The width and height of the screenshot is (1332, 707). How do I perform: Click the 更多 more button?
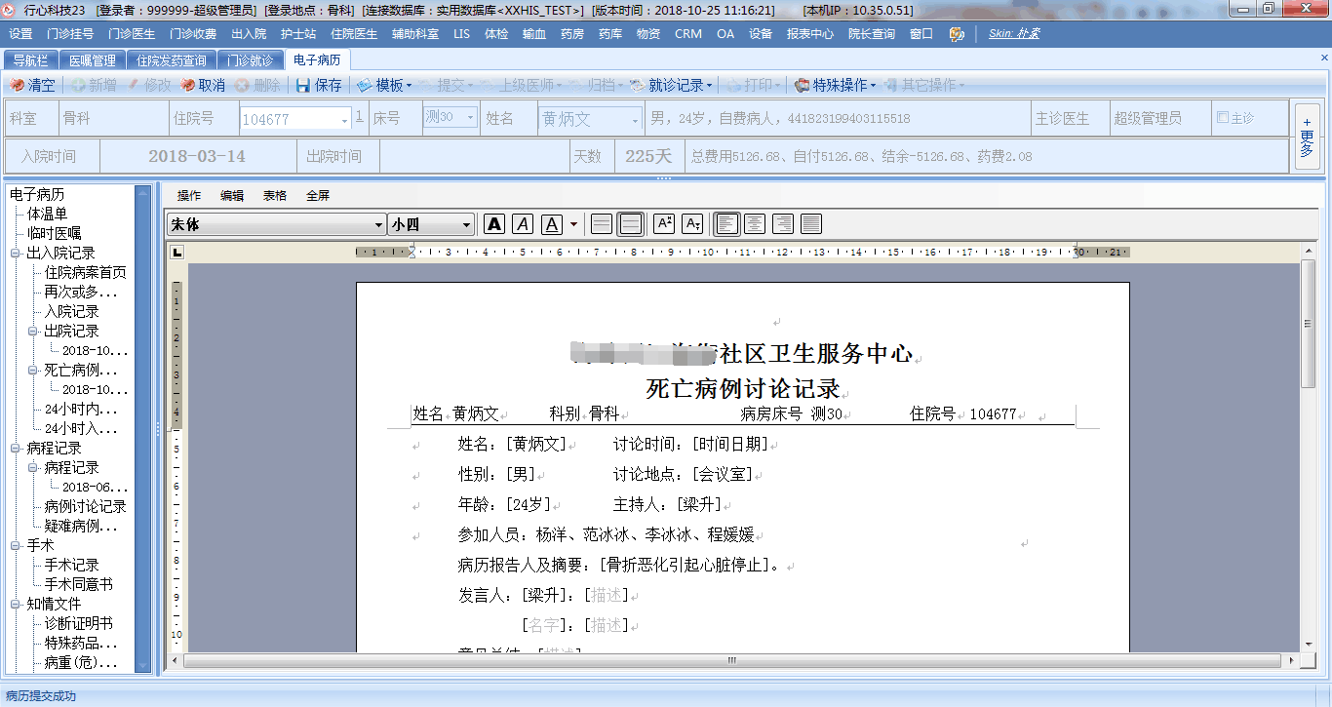pyautogui.click(x=1307, y=135)
